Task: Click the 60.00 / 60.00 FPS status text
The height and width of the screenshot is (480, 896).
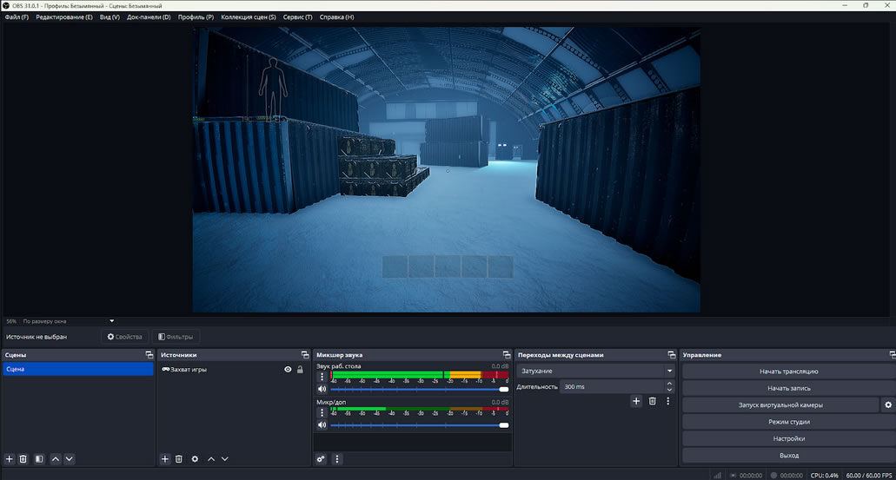Action: (868, 475)
